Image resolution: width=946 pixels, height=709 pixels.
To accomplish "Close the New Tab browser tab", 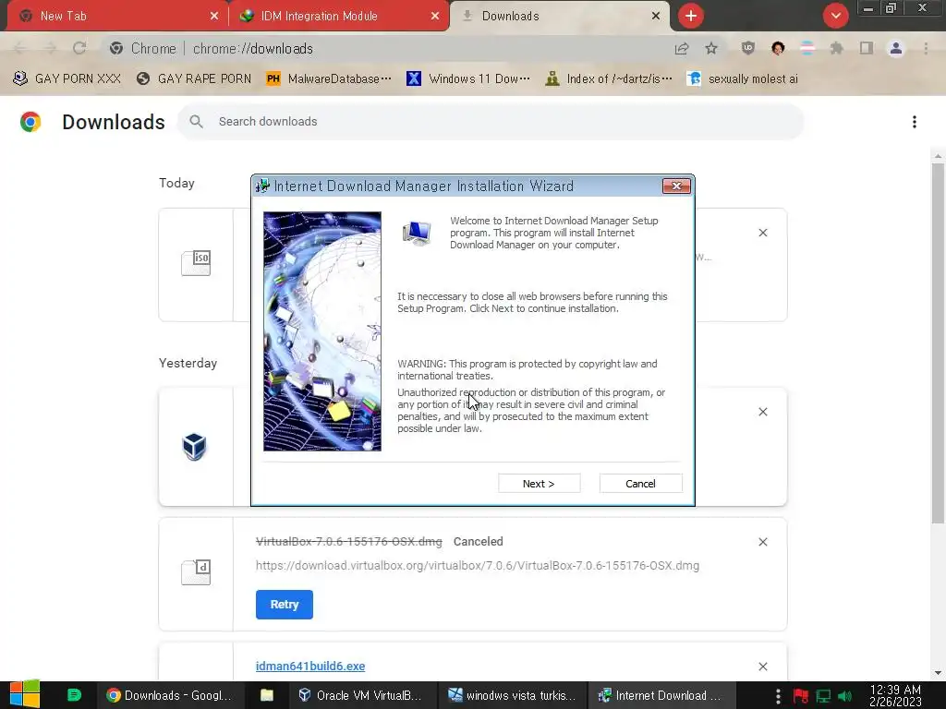I will [x=213, y=17].
